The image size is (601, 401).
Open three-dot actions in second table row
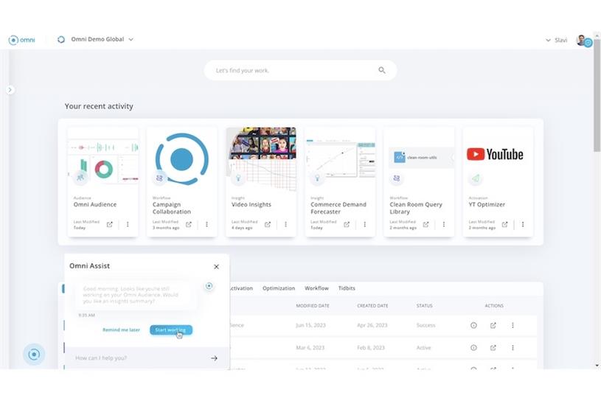point(513,347)
